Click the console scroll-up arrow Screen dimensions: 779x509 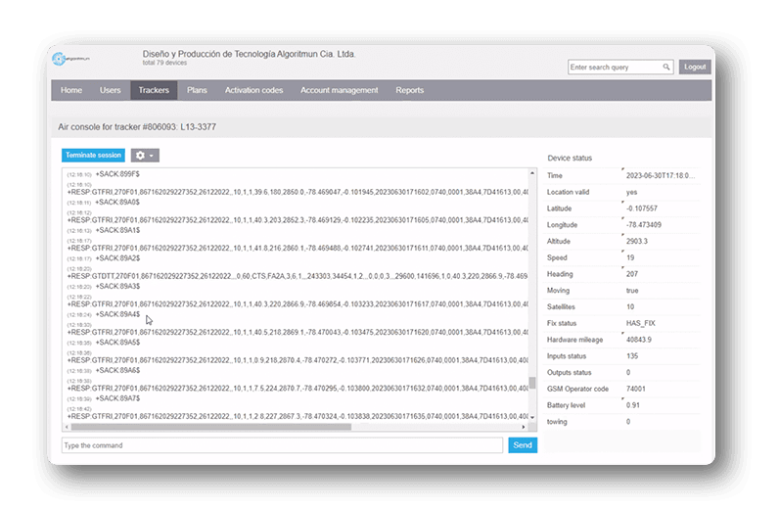(532, 173)
